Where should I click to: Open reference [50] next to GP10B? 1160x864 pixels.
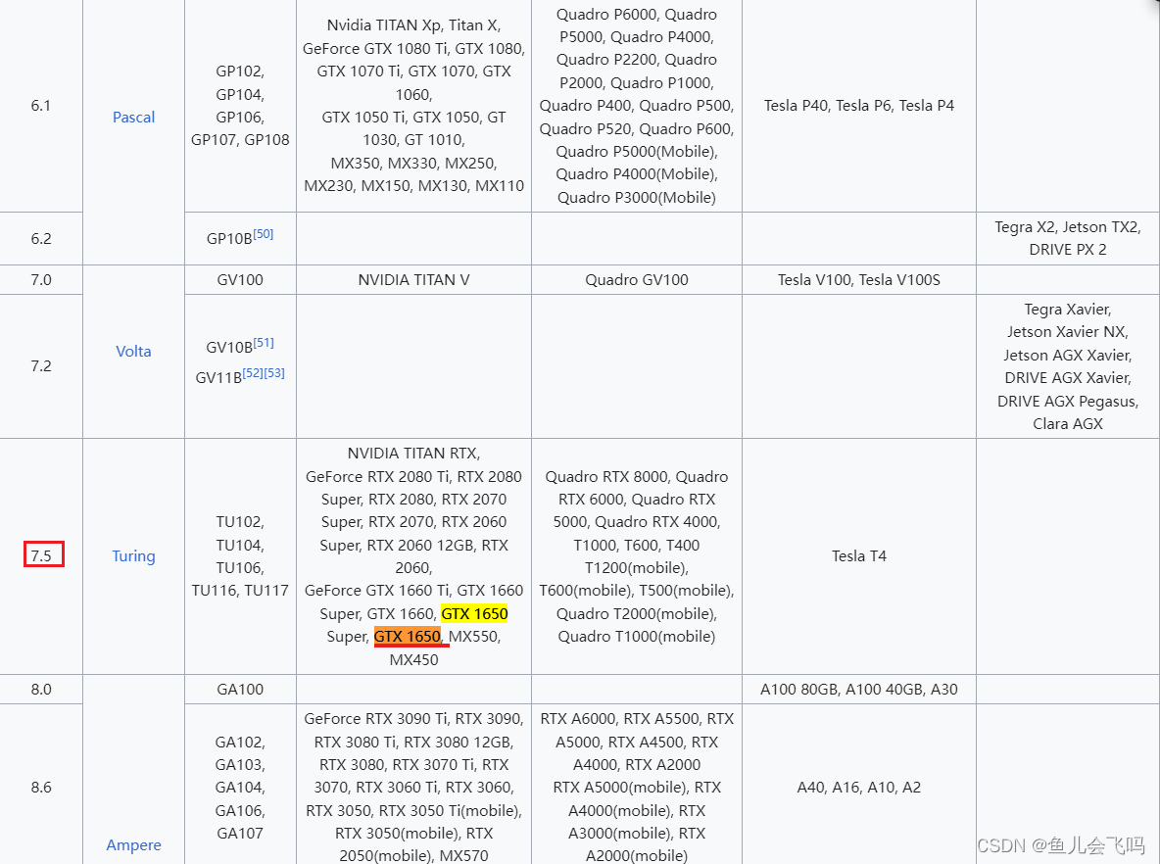pos(264,234)
